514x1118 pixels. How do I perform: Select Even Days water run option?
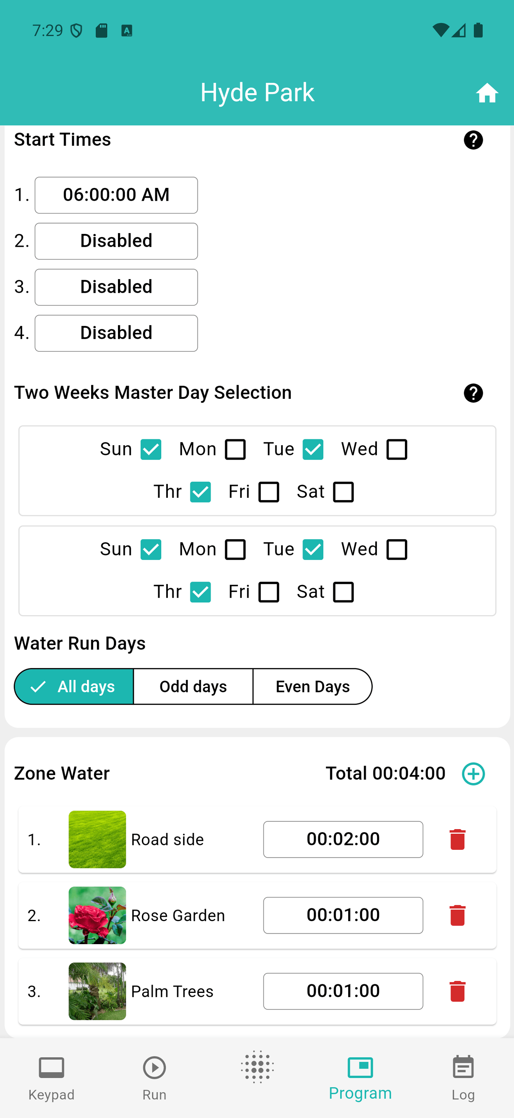tap(312, 686)
